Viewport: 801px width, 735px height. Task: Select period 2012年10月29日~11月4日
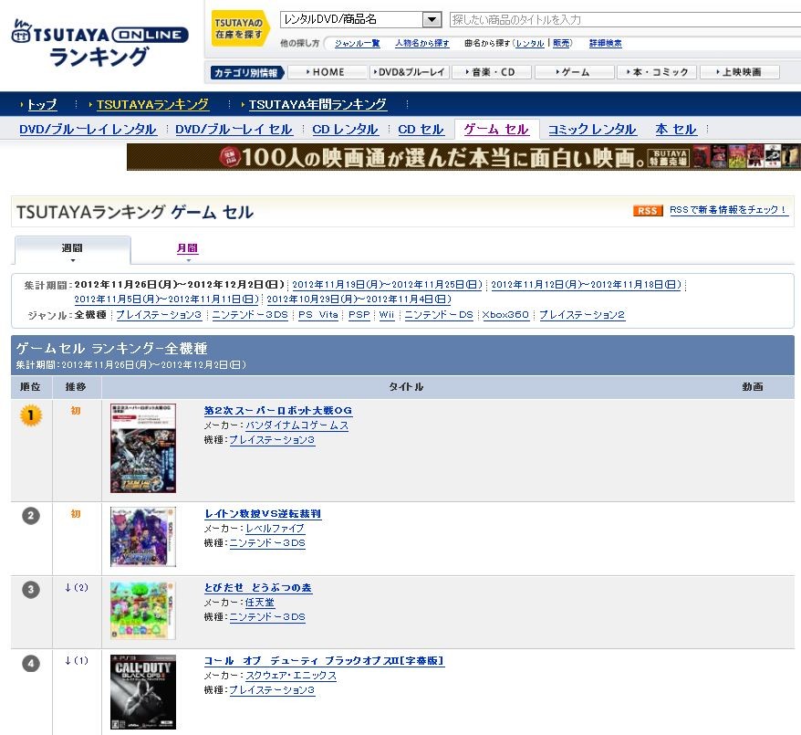coord(359,299)
